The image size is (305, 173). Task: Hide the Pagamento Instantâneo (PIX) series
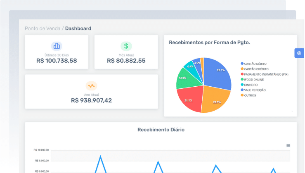pos(266,74)
